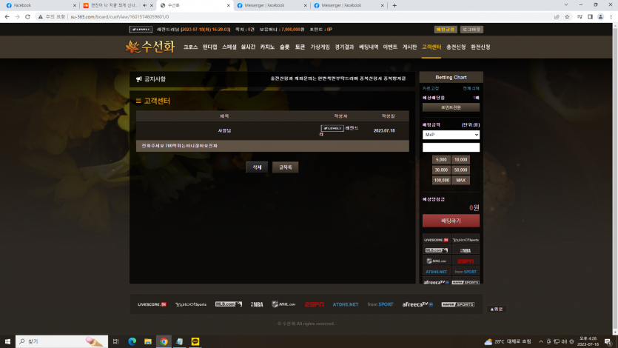
Task: Click the 글목록 button
Action: [x=285, y=167]
